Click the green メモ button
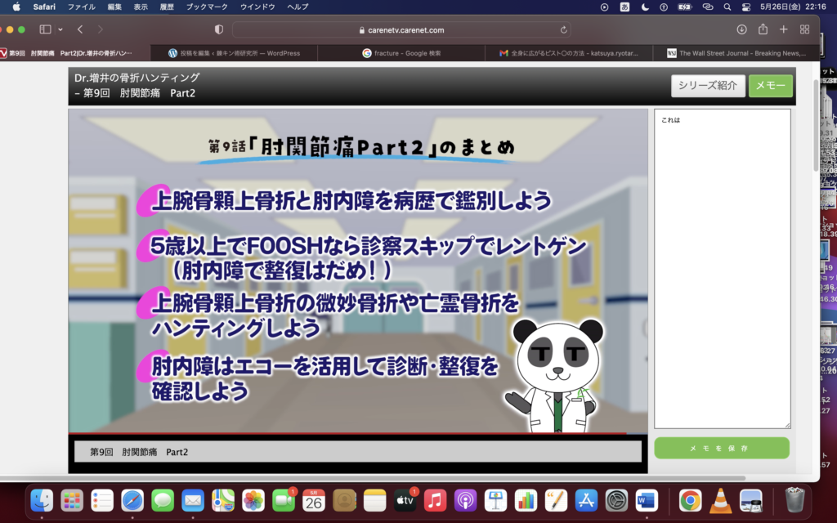The width and height of the screenshot is (837, 523). coord(770,86)
